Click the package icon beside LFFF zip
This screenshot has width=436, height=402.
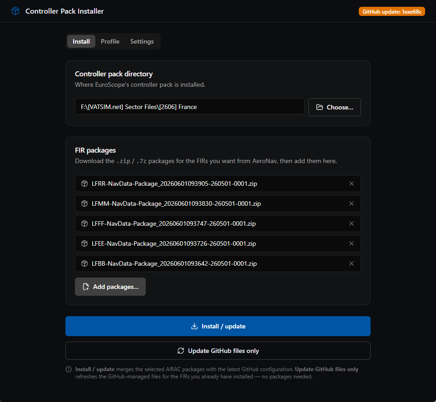pos(84,223)
